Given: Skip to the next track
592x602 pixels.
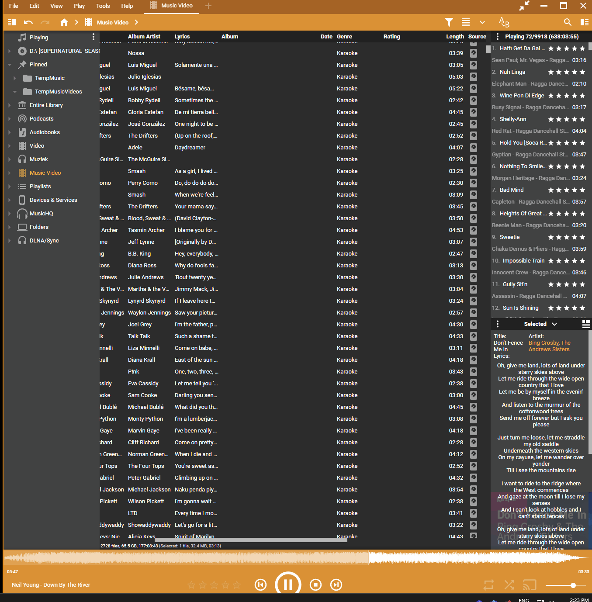Looking at the screenshot, I should pyautogui.click(x=336, y=585).
